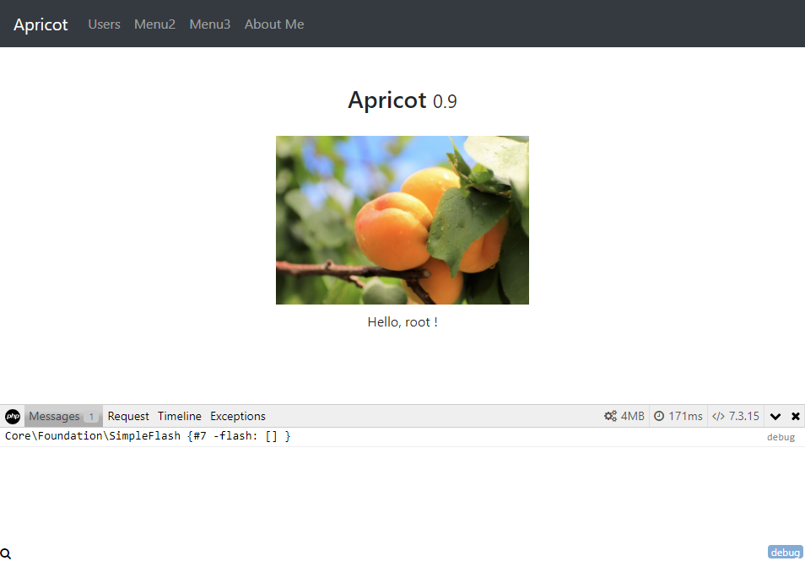Open the About Me page

[274, 24]
